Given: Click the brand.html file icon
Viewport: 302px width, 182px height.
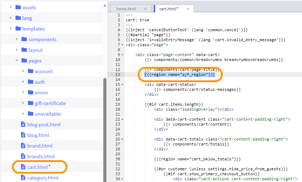Looking at the screenshot, I should click(x=23, y=146).
